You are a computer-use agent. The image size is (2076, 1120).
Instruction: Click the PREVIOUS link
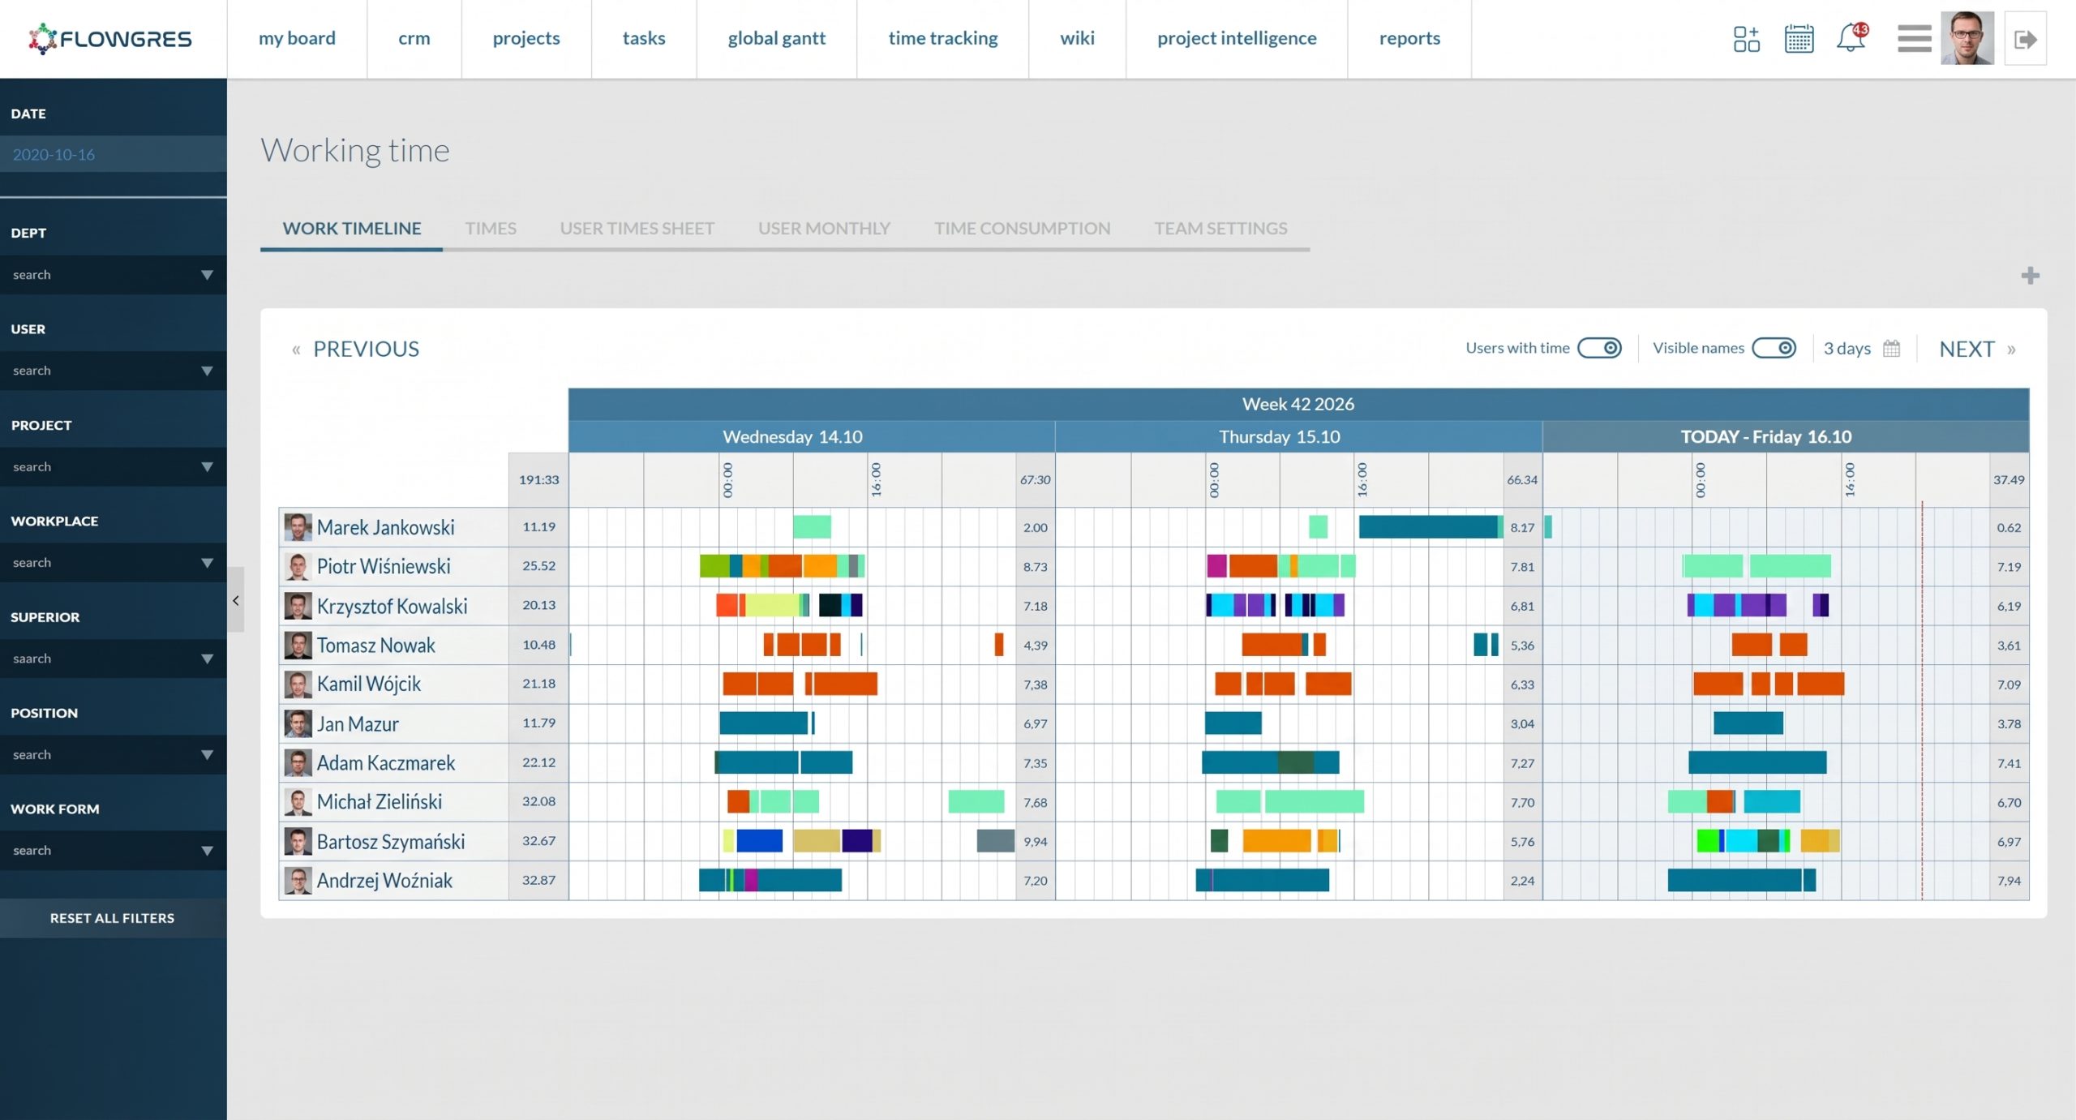point(366,349)
